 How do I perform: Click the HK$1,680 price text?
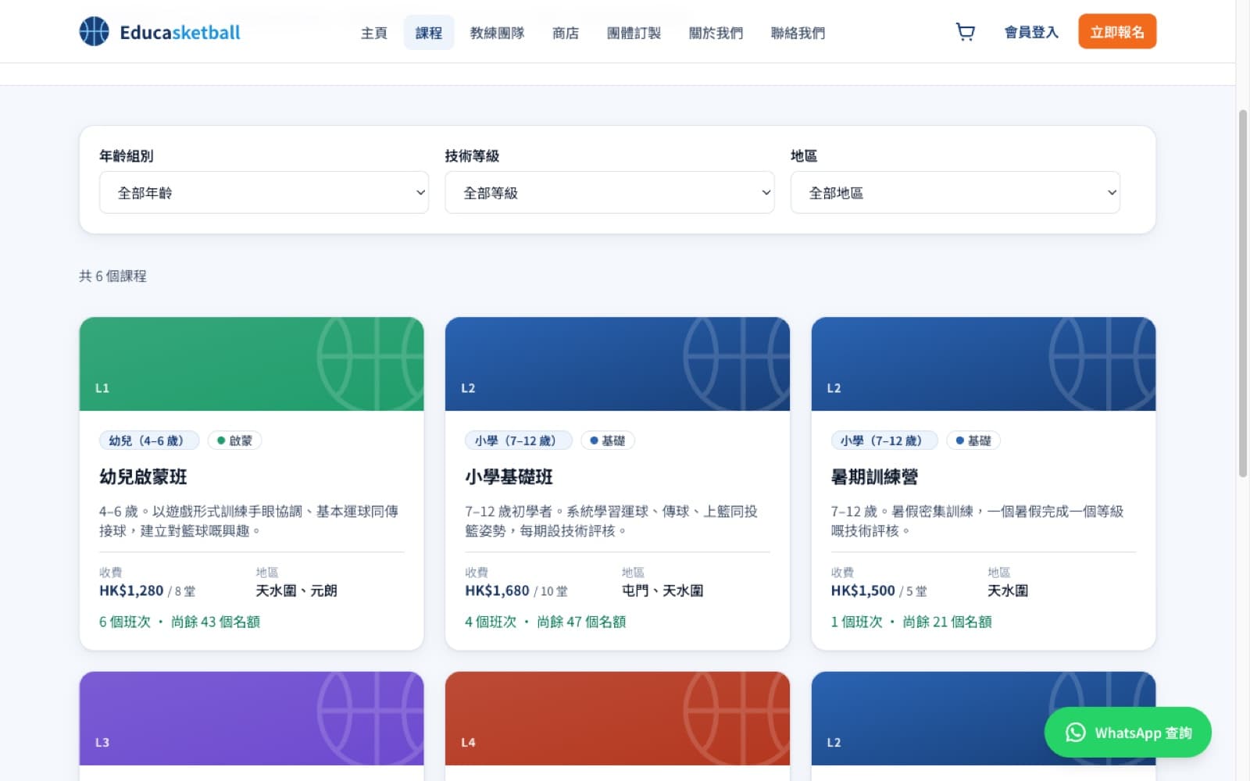(497, 590)
